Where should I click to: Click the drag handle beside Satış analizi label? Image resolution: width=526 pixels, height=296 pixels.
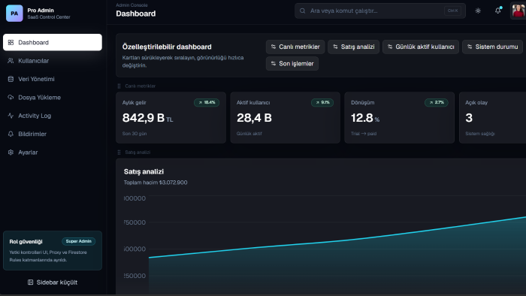coord(119,153)
